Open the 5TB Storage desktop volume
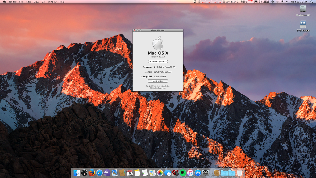The image size is (316, 178). tap(303, 24)
